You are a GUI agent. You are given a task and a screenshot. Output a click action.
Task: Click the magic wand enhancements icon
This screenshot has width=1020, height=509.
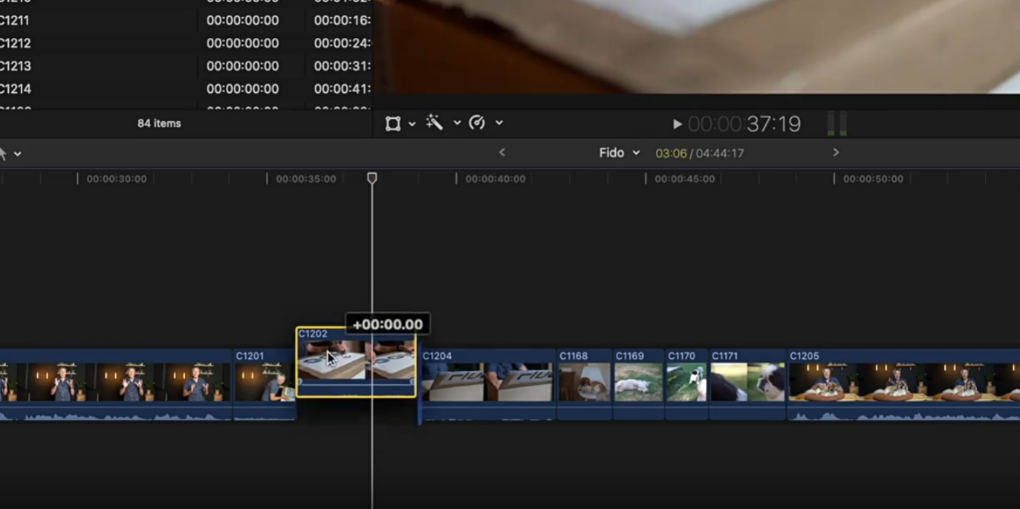435,123
